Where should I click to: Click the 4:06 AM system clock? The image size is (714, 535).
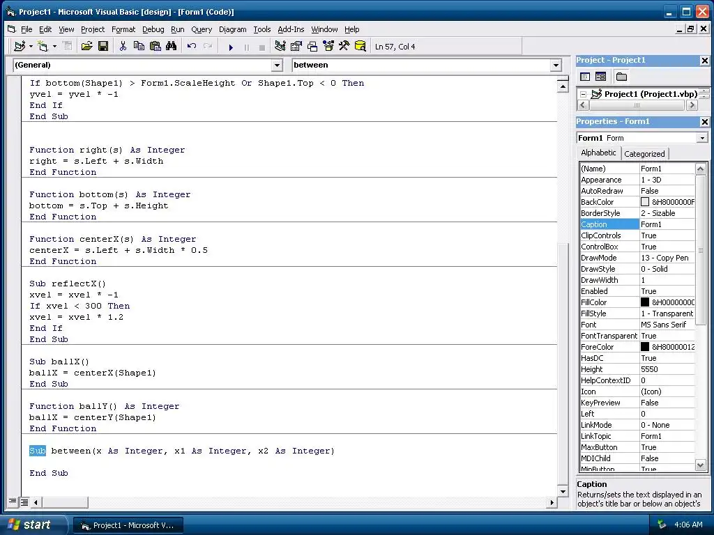coord(688,525)
